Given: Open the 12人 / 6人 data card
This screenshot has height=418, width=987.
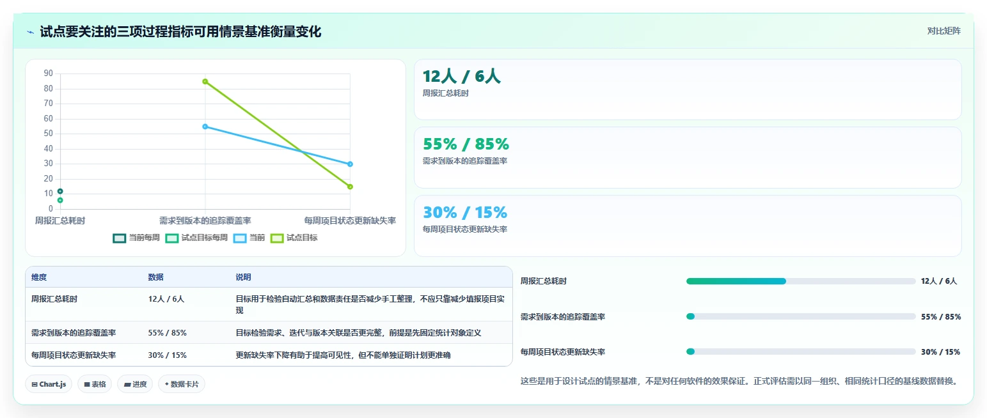Looking at the screenshot, I should pos(688,89).
